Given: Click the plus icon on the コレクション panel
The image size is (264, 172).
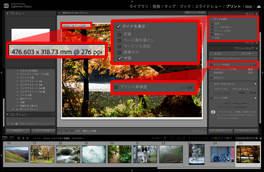Looking at the screenshot, I should [x=53, y=115].
